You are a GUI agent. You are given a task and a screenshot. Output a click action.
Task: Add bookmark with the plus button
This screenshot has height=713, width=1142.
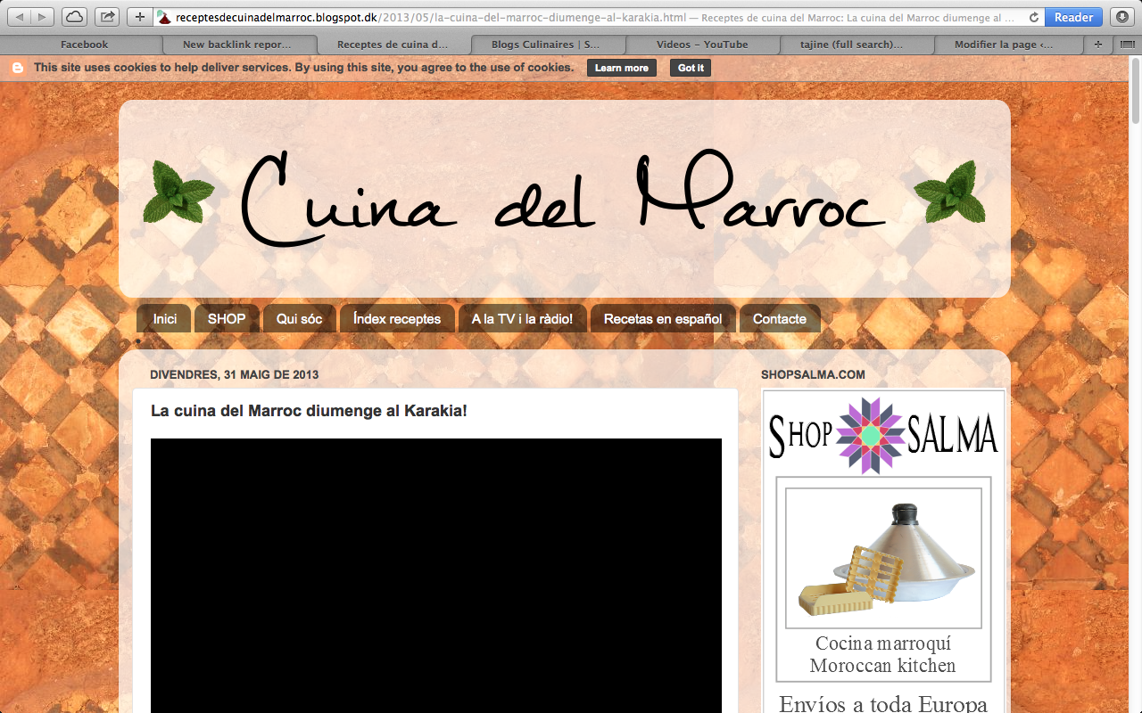(140, 17)
